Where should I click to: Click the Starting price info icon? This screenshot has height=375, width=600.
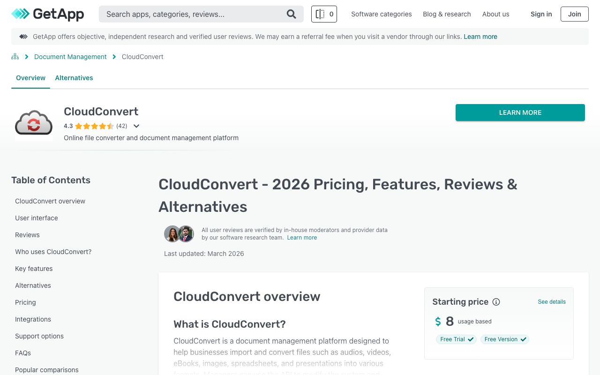coord(496,302)
